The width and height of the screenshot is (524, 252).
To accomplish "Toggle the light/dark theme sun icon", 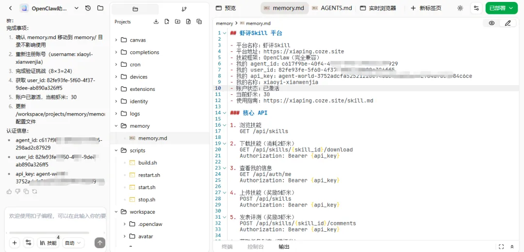I will pyautogui.click(x=460, y=8).
